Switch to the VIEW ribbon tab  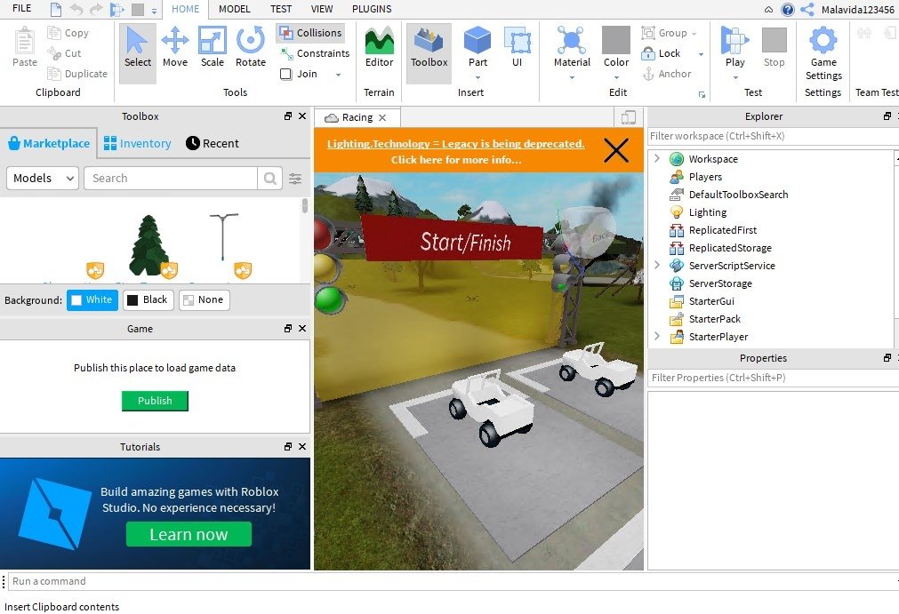coord(322,9)
